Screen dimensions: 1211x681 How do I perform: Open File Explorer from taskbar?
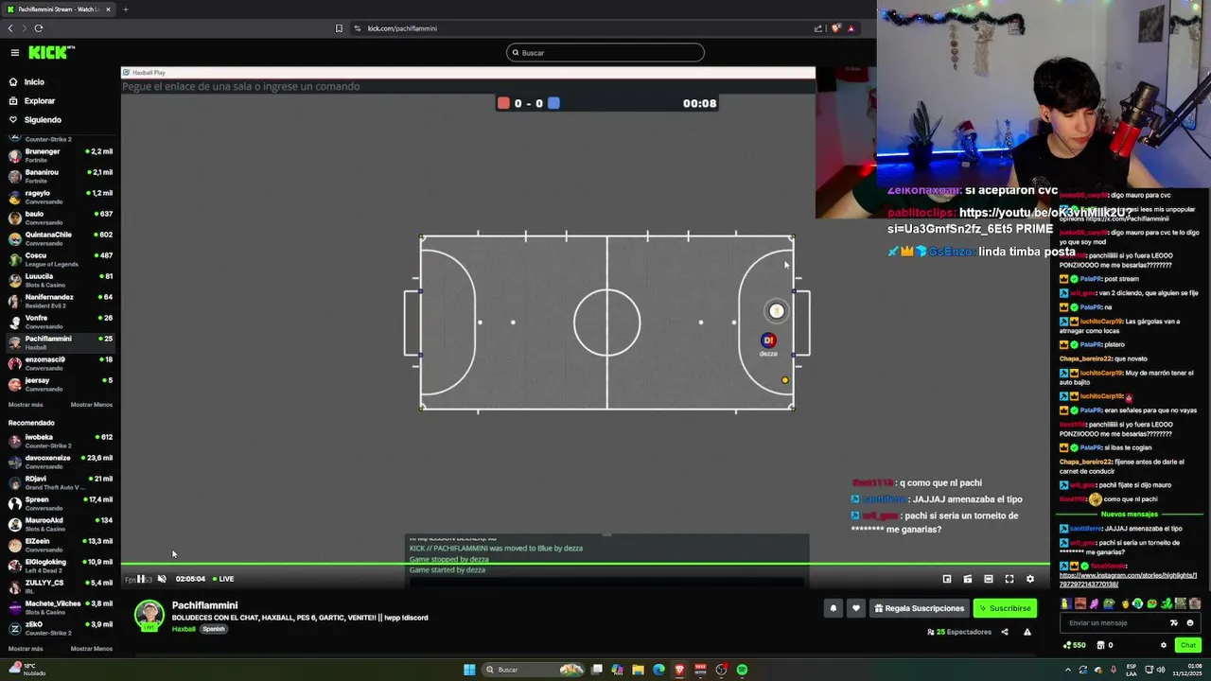(638, 670)
